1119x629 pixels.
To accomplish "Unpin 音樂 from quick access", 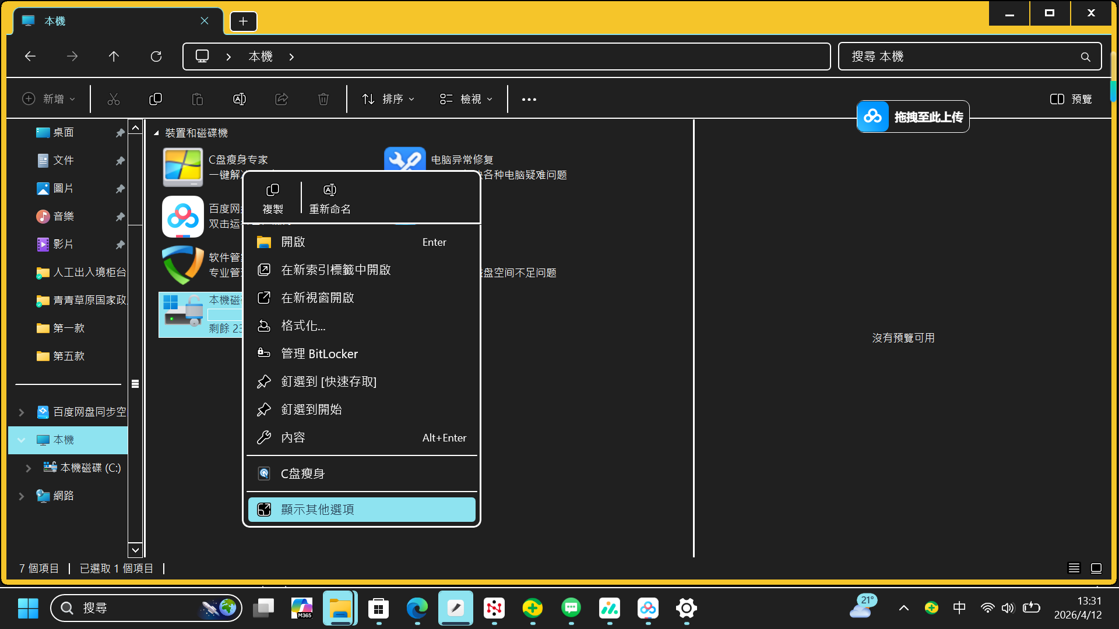I will click(x=120, y=217).
